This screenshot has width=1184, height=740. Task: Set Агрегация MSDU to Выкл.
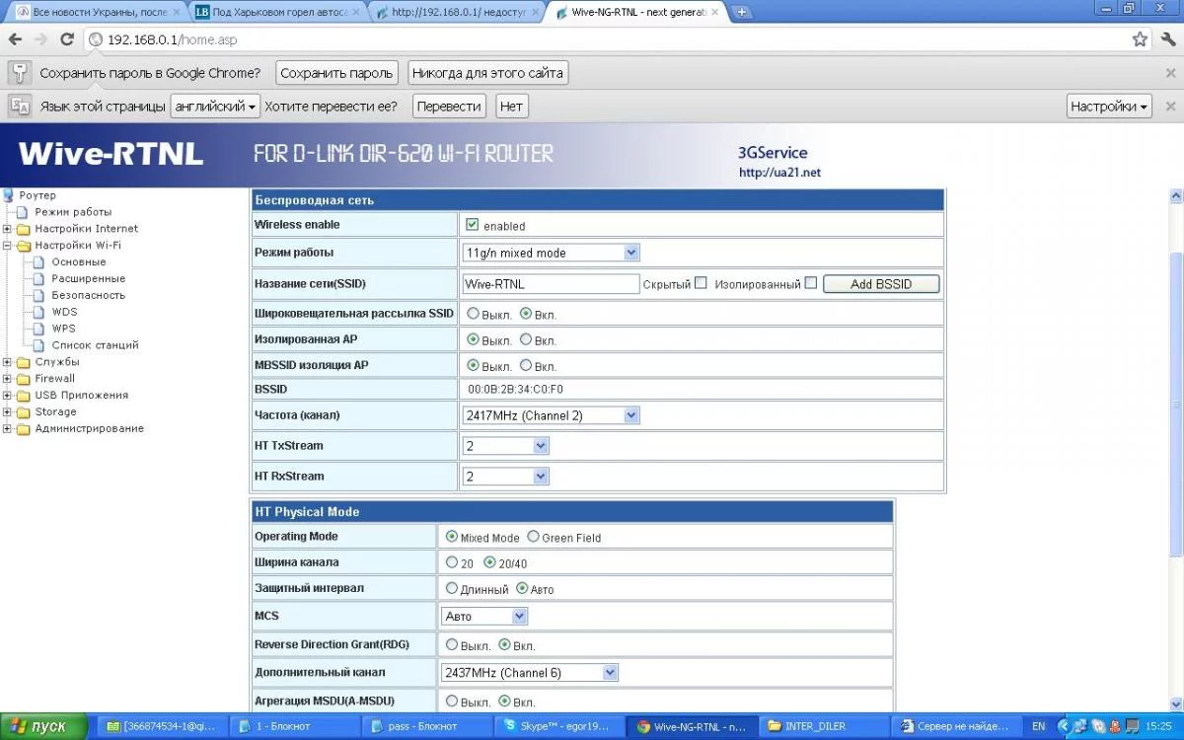coord(452,702)
